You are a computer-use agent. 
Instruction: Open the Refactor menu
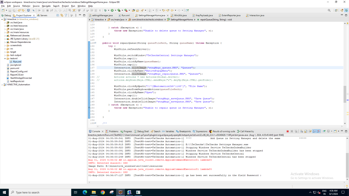[x=26, y=6]
